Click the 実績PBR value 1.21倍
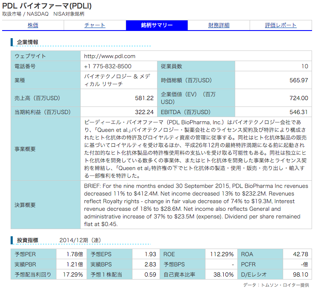Viewport: 315px width, 291px height. 75,265
